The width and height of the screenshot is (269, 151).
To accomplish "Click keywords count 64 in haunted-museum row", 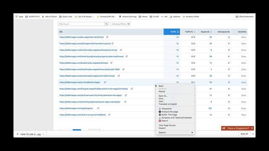I will coord(211,44).
